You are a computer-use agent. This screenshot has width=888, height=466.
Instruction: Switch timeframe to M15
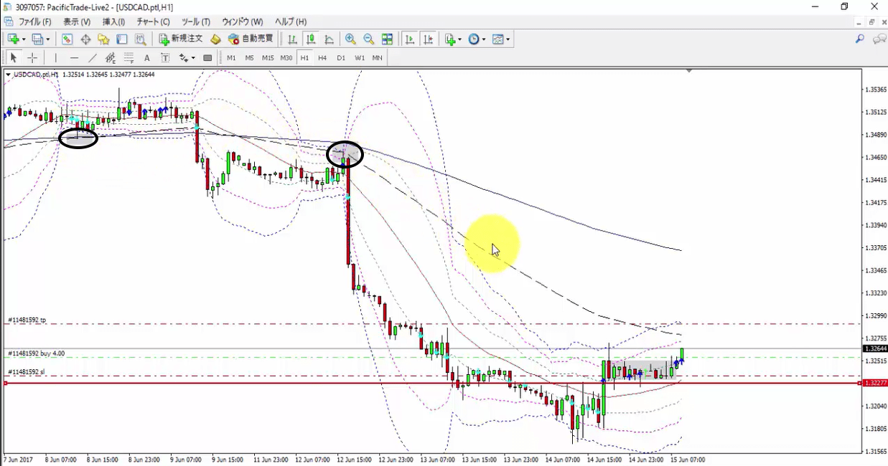point(268,58)
